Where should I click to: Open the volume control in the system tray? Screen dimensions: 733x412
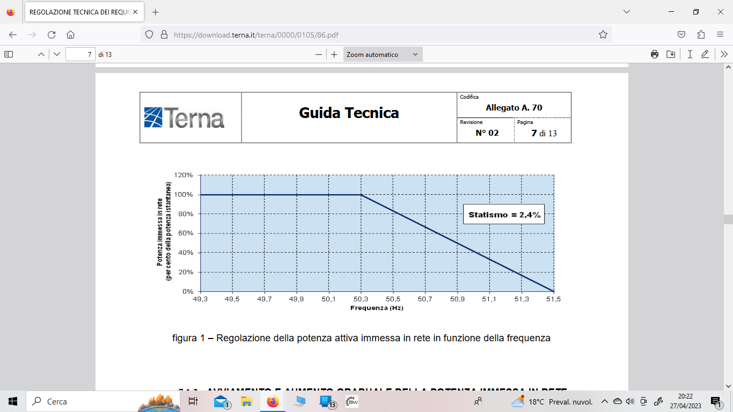point(630,401)
